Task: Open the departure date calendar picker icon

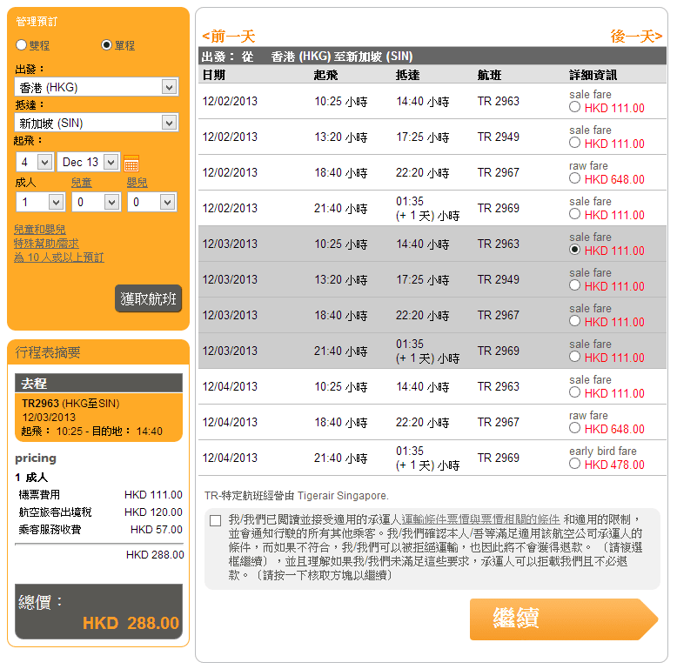Action: pyautogui.click(x=131, y=163)
